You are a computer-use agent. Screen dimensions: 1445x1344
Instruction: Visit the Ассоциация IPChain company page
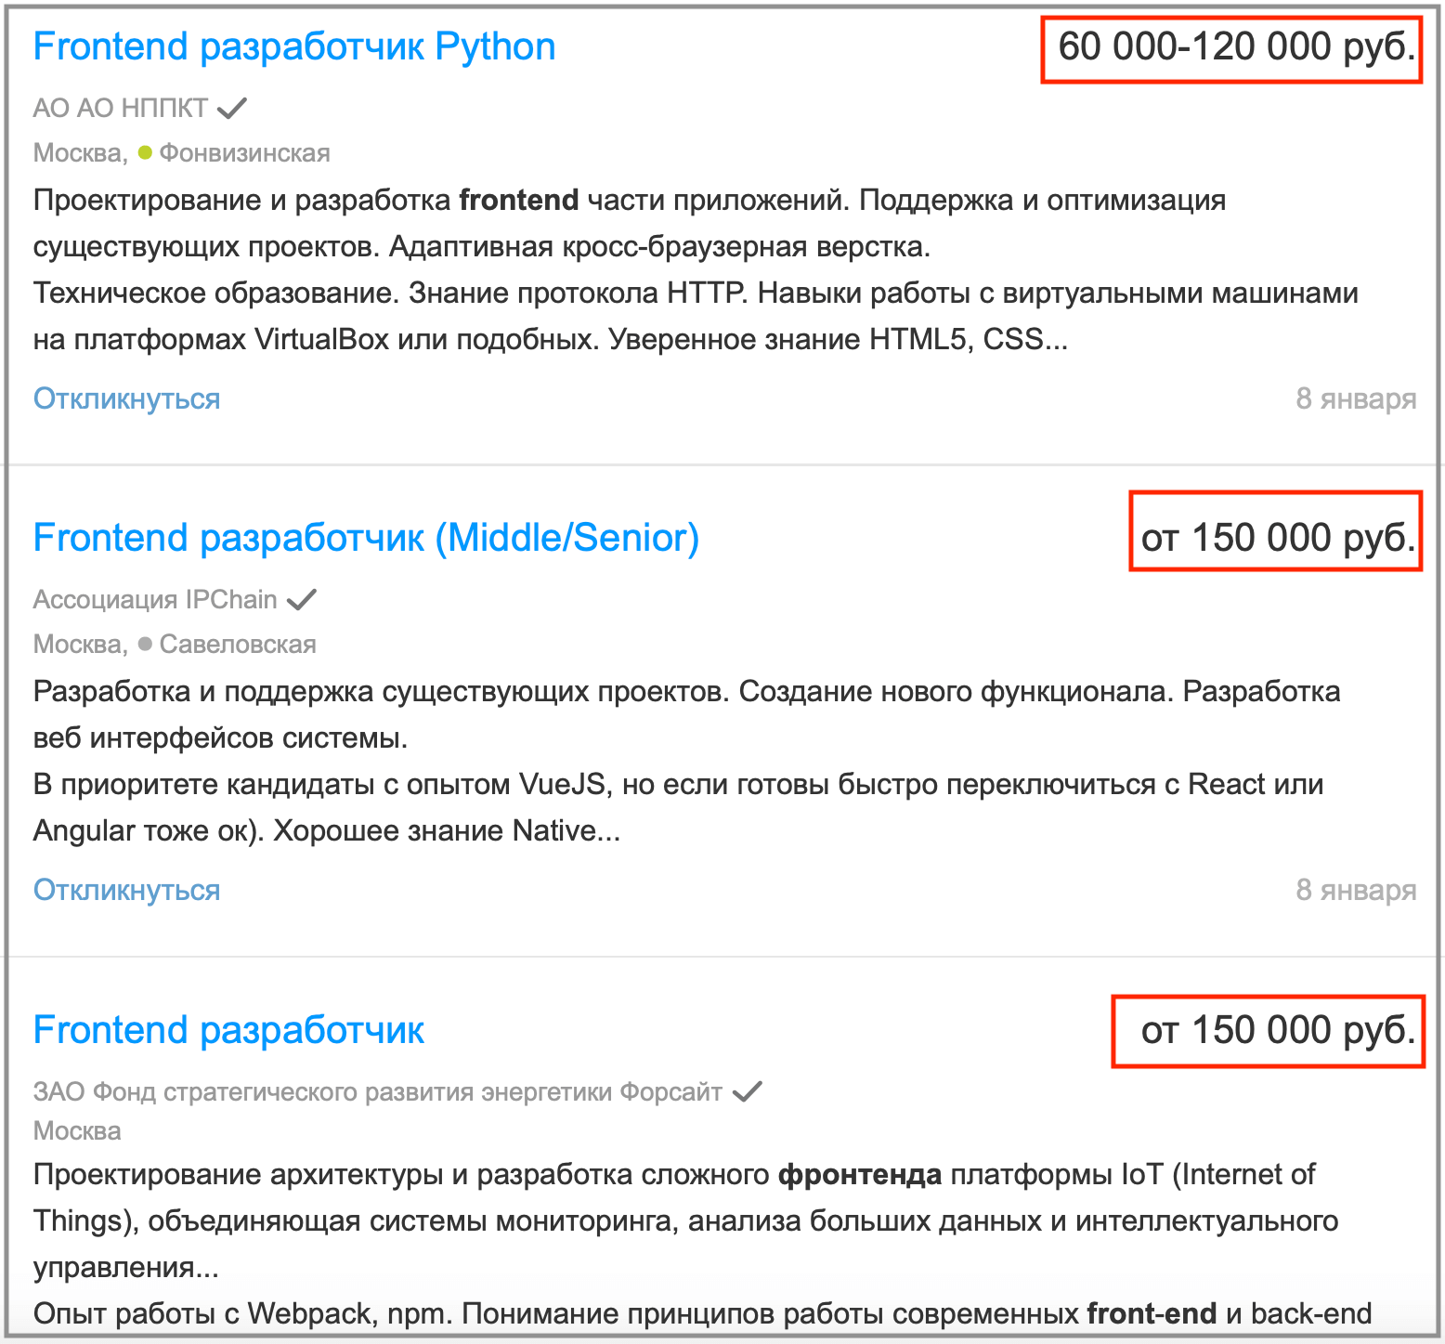pos(155,600)
